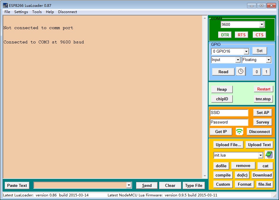Click the Type File button
This screenshot has width=279, height=200.
coord(193,185)
